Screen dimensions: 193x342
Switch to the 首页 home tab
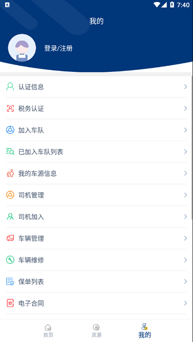click(x=48, y=330)
